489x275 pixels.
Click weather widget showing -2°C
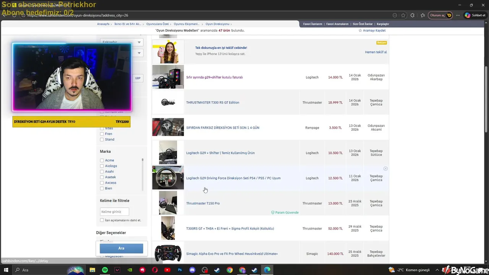pyautogui.click(x=409, y=270)
